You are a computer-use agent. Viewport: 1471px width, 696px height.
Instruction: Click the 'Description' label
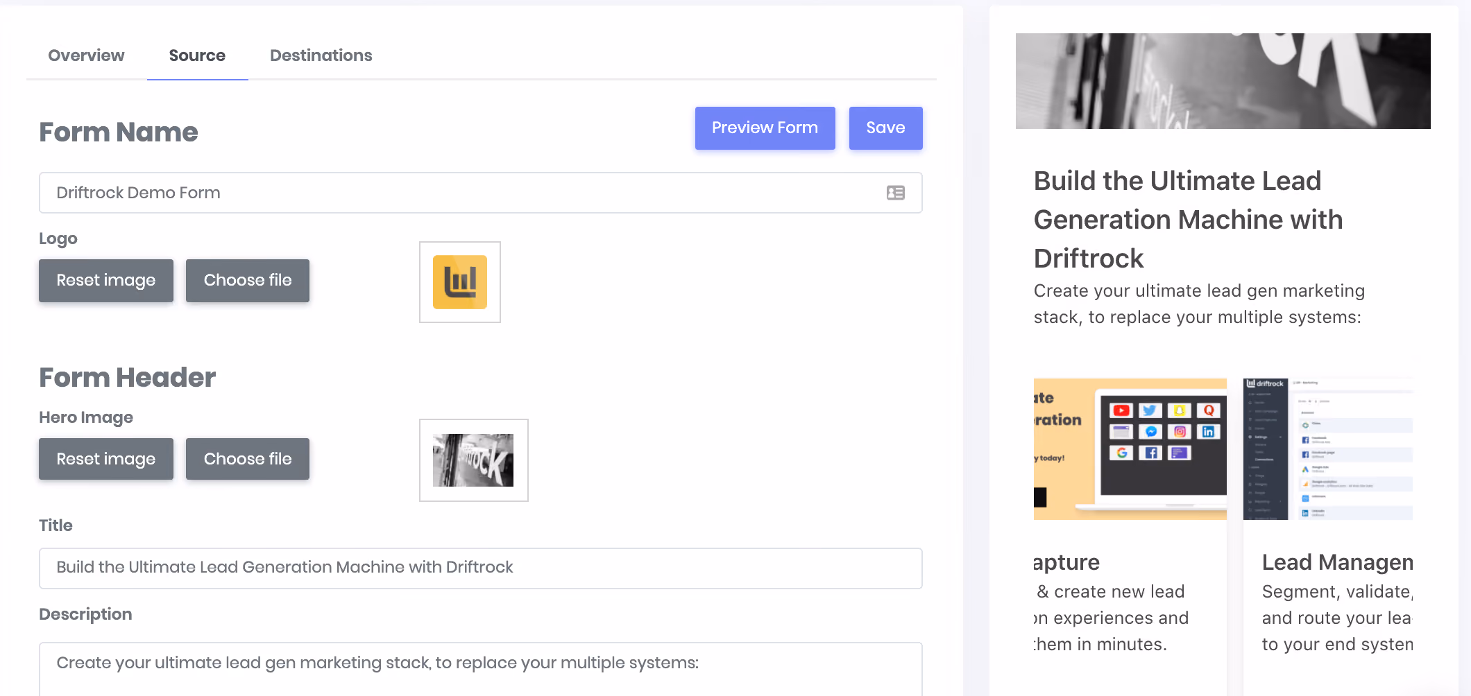pos(85,614)
